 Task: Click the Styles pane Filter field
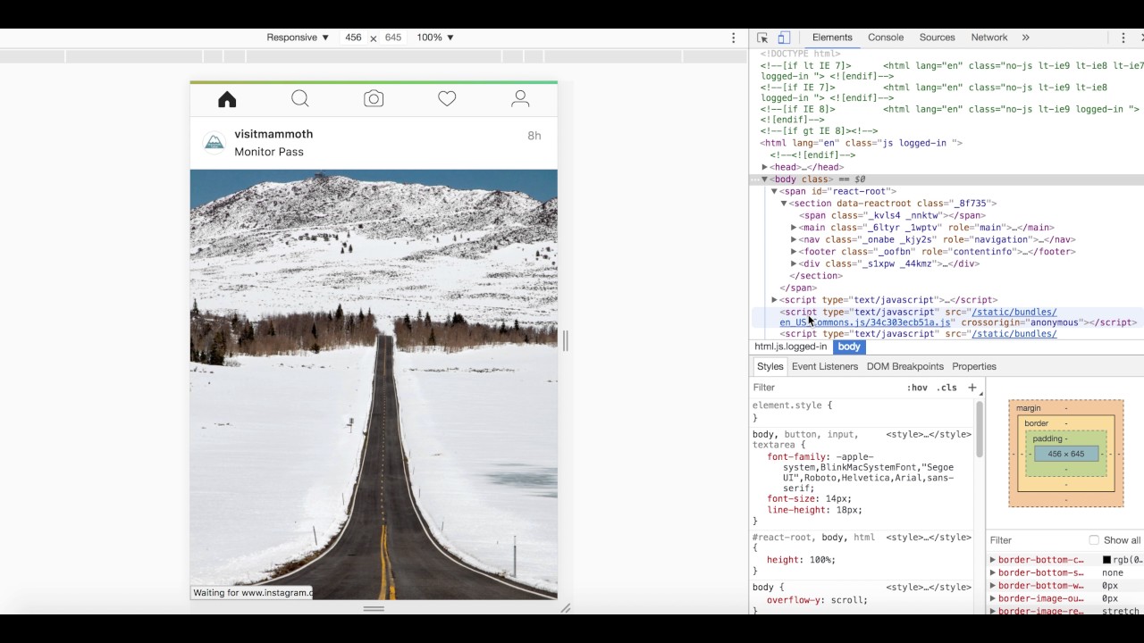825,388
